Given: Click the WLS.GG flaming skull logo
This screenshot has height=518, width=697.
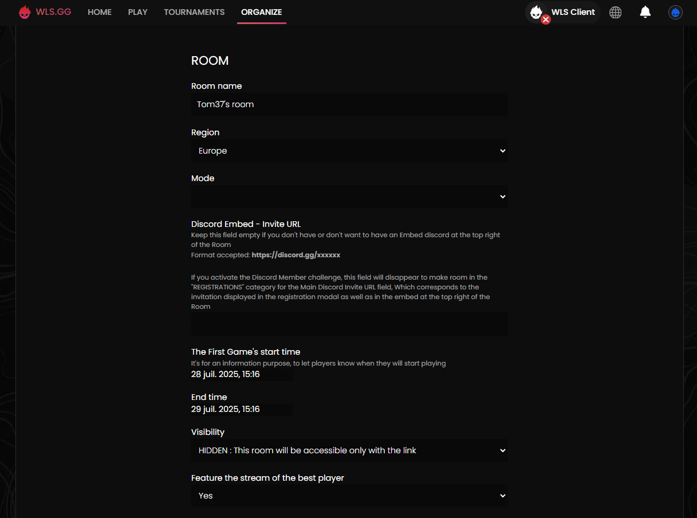Looking at the screenshot, I should pos(25,11).
